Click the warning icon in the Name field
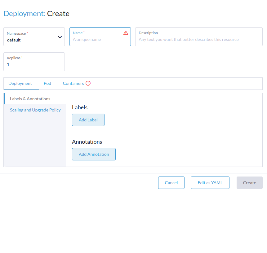Viewport: 267px width, 253px height. (126, 33)
